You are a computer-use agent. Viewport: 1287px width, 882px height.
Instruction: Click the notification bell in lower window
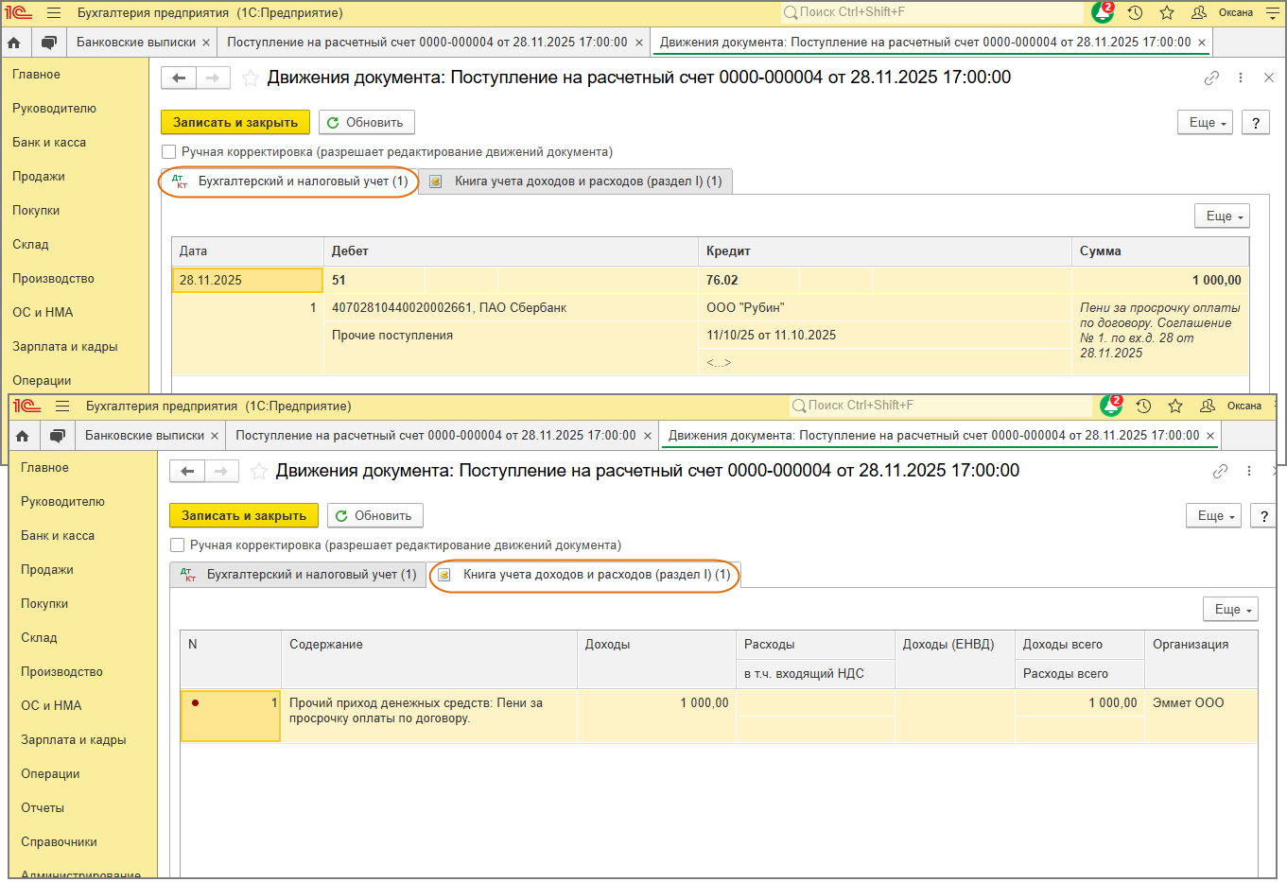1111,406
